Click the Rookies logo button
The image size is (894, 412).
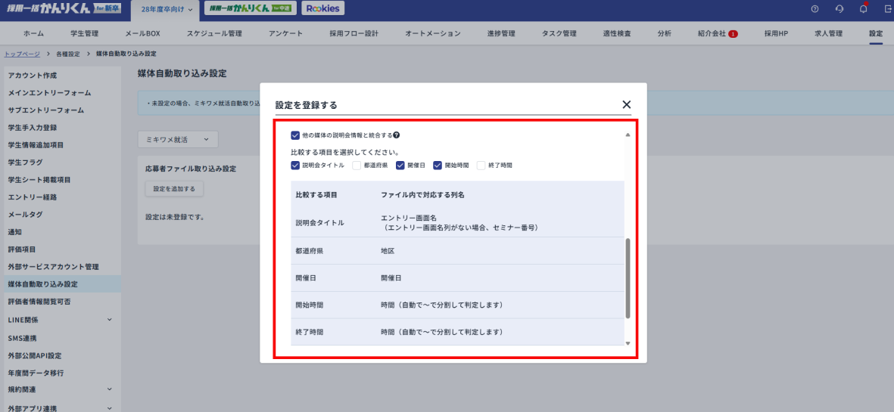click(322, 8)
